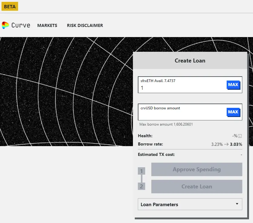Click the Curve logo icon
The image size is (253, 223).
5,25
